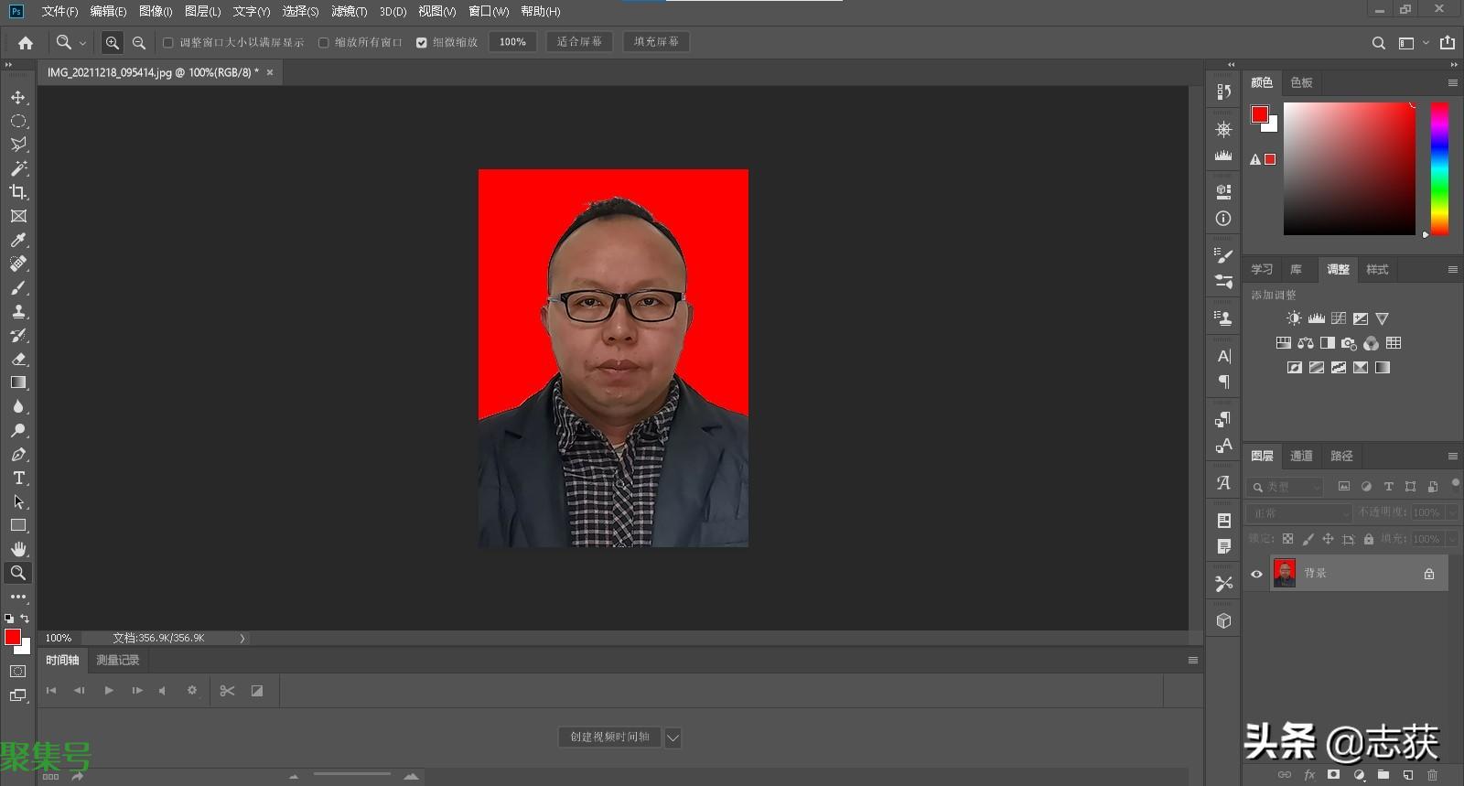Expand dropdown next to 创建视频时间轴

click(673, 738)
